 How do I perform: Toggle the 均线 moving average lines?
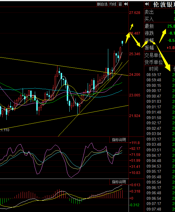(x=113, y=4)
